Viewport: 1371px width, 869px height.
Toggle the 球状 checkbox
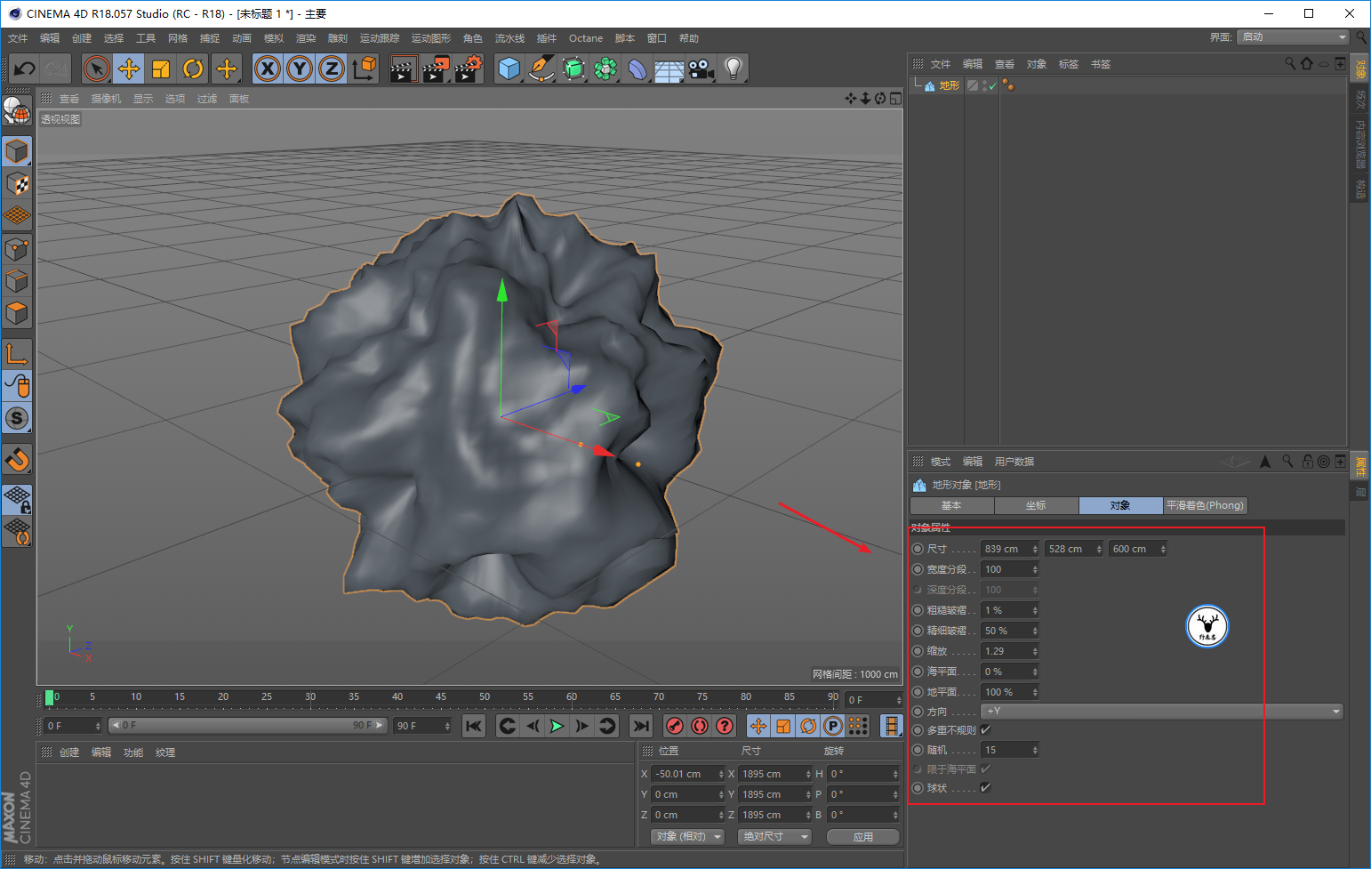[985, 788]
